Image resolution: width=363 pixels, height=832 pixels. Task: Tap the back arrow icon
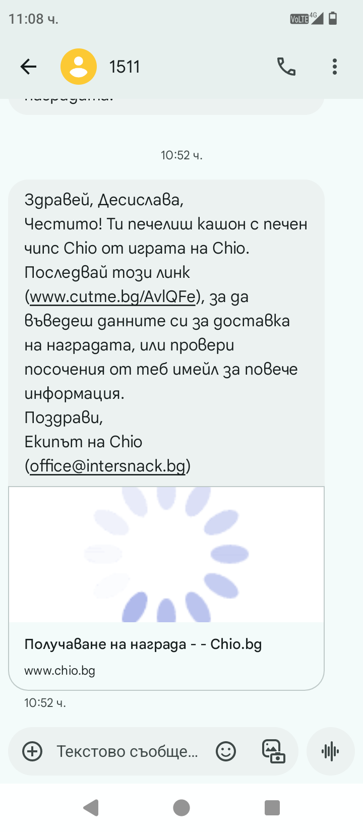coord(29,67)
